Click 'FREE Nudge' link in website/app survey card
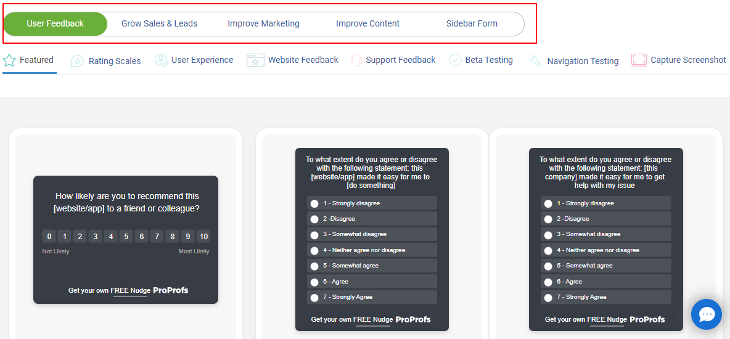This screenshot has height=339, width=730. [x=374, y=319]
